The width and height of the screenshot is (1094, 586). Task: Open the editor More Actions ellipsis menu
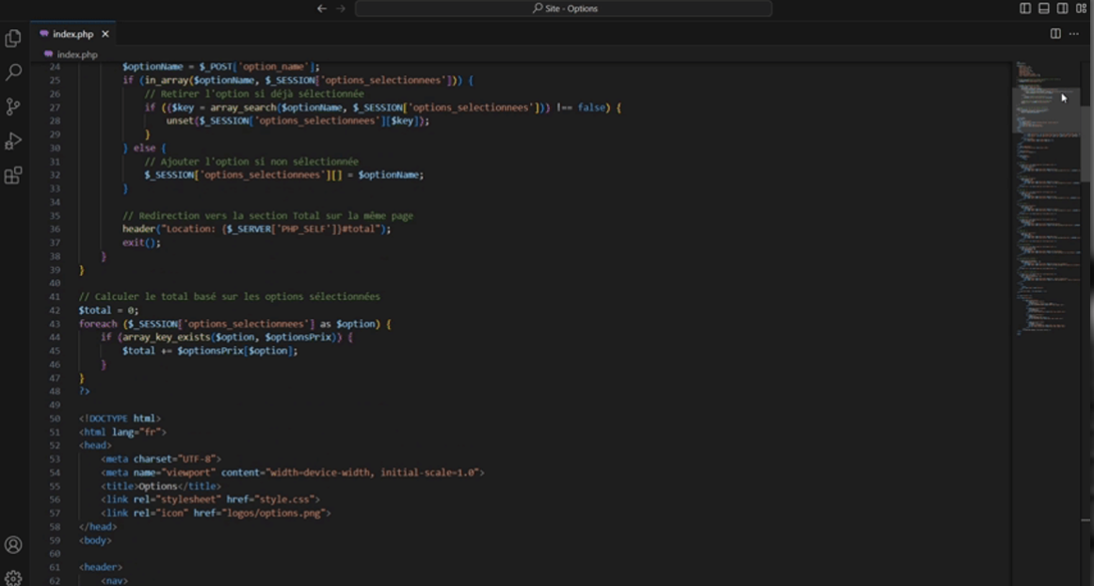1074,34
